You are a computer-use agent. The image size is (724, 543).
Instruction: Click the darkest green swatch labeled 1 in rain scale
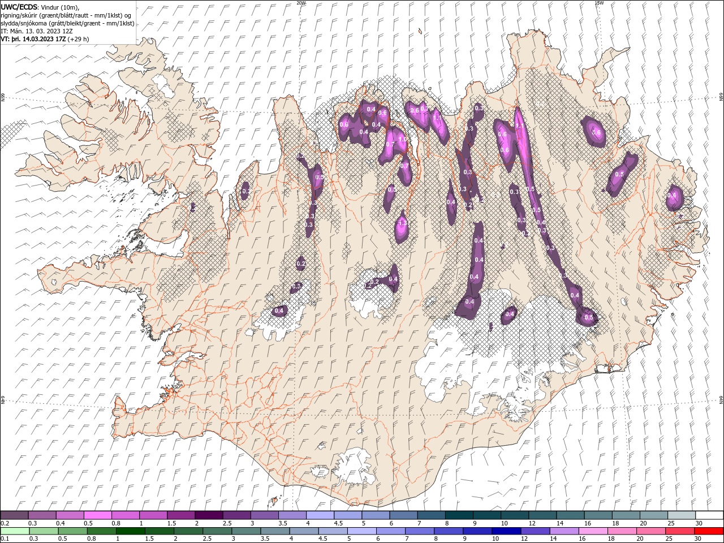(x=130, y=531)
